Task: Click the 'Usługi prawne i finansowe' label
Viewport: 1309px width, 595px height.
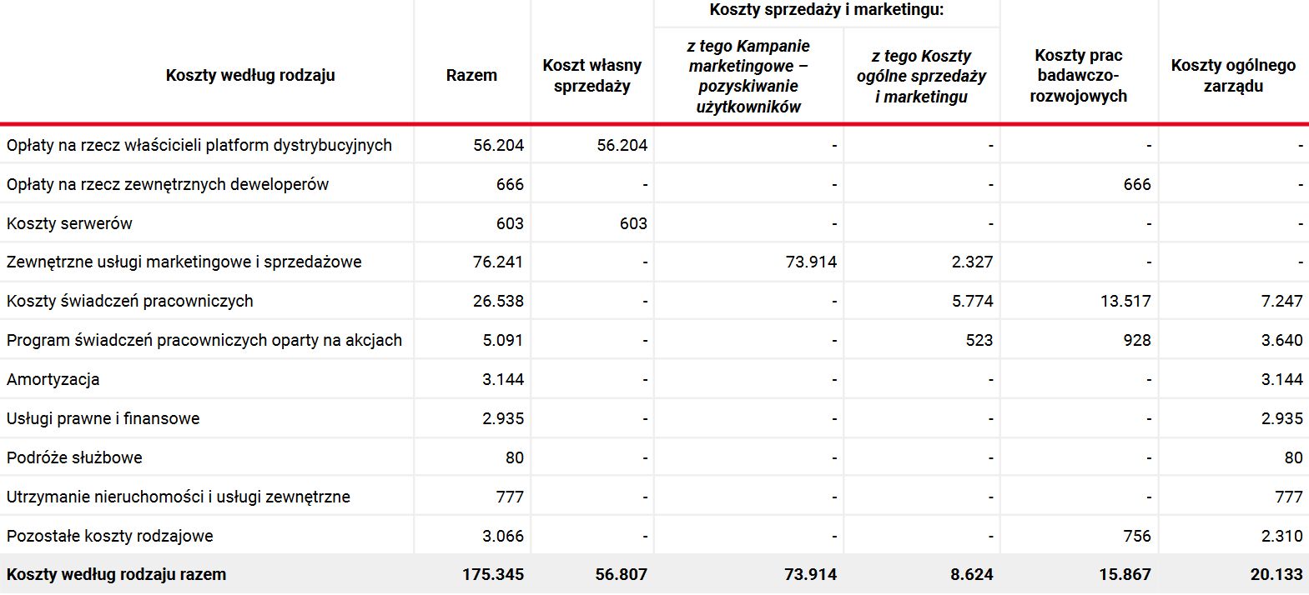Action: click(103, 418)
